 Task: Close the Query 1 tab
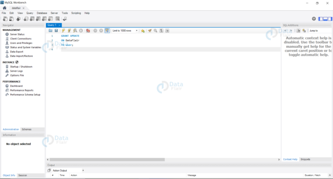60,25
